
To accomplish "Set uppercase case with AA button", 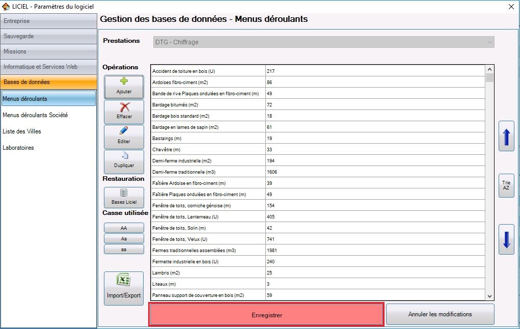I will [x=124, y=228].
